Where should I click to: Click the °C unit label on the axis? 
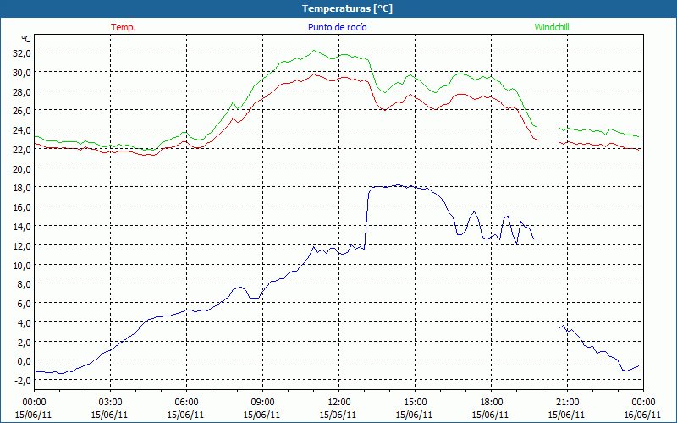pos(26,39)
